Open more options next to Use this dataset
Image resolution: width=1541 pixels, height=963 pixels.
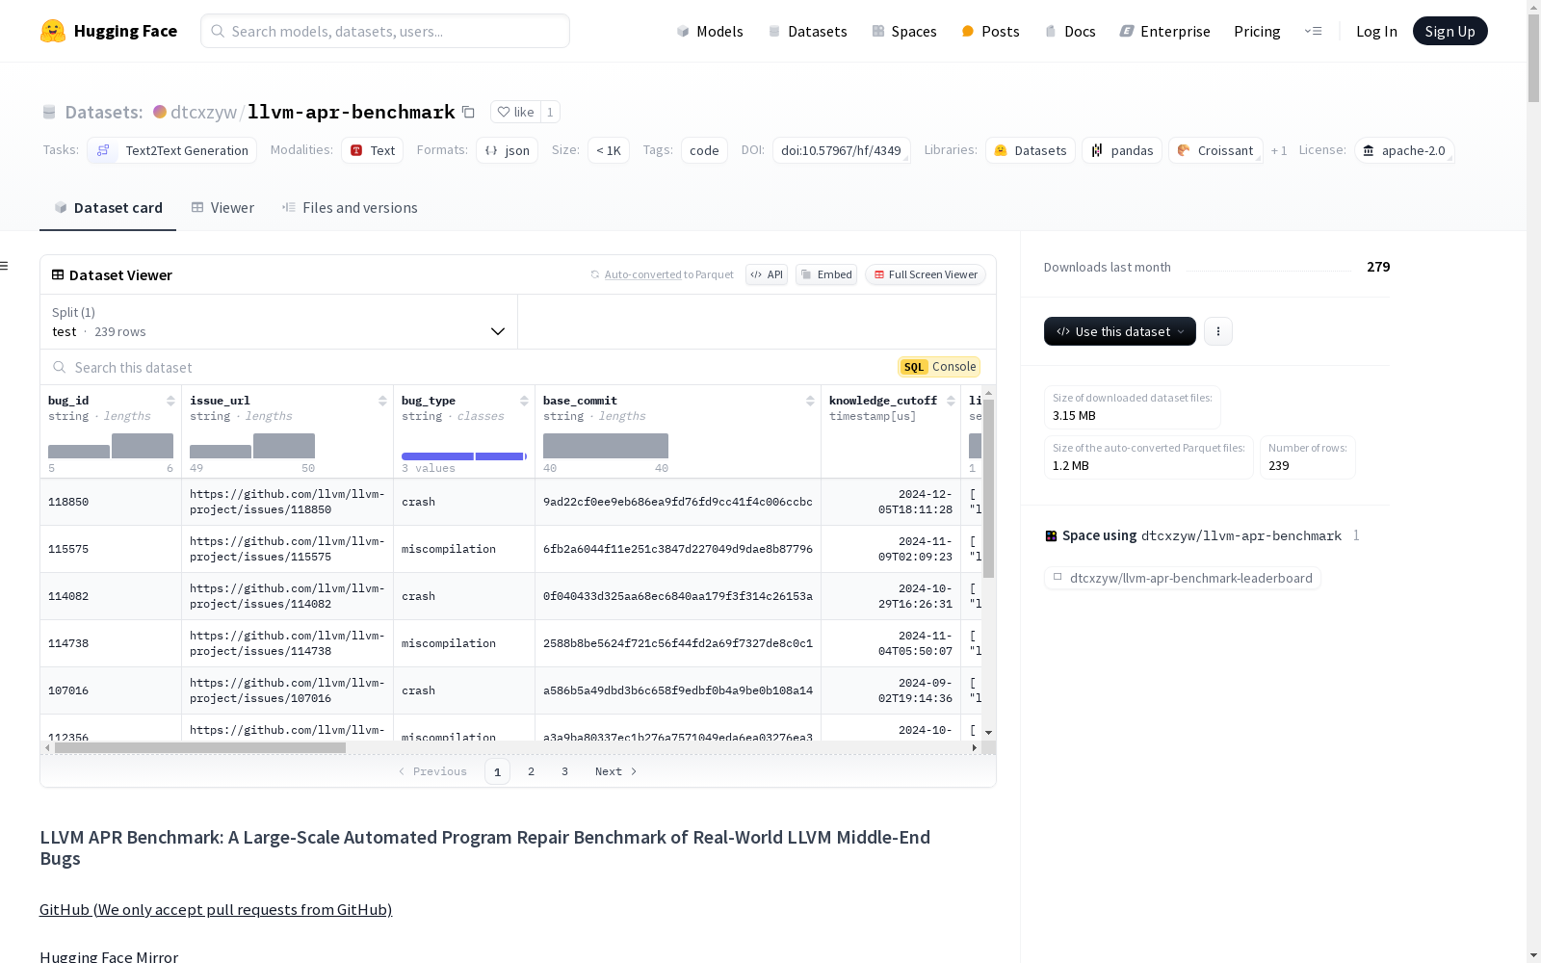coord(1218,331)
